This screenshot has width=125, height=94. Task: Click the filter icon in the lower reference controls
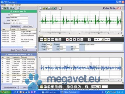[86, 87]
